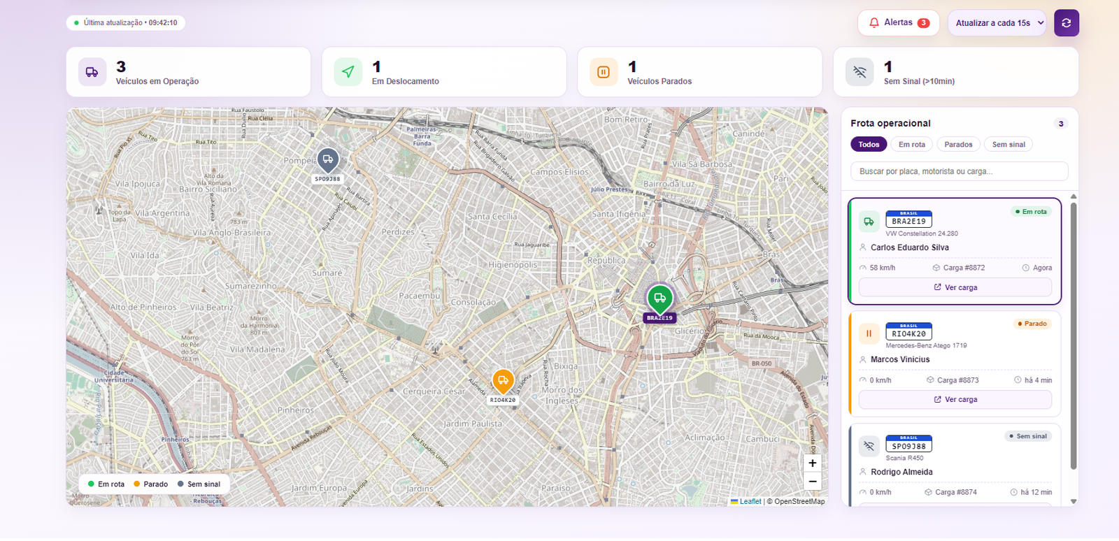This screenshot has width=1119, height=541.
Task: Click the BRA2E19 license plate label
Action: (x=908, y=219)
